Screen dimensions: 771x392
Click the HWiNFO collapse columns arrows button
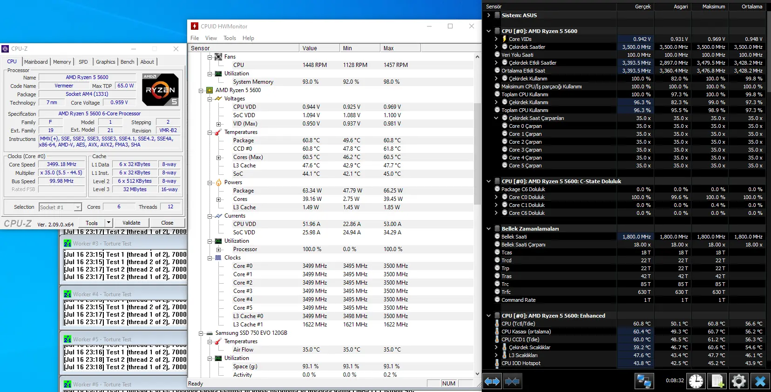[x=512, y=382]
